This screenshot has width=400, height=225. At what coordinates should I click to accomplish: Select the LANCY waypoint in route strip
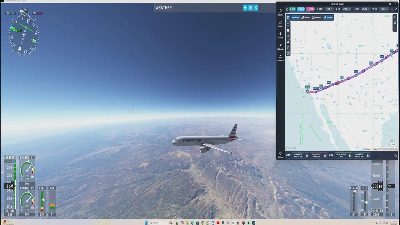(x=356, y=9)
